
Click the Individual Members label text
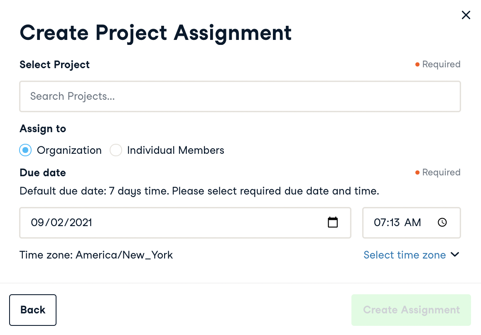click(x=175, y=150)
